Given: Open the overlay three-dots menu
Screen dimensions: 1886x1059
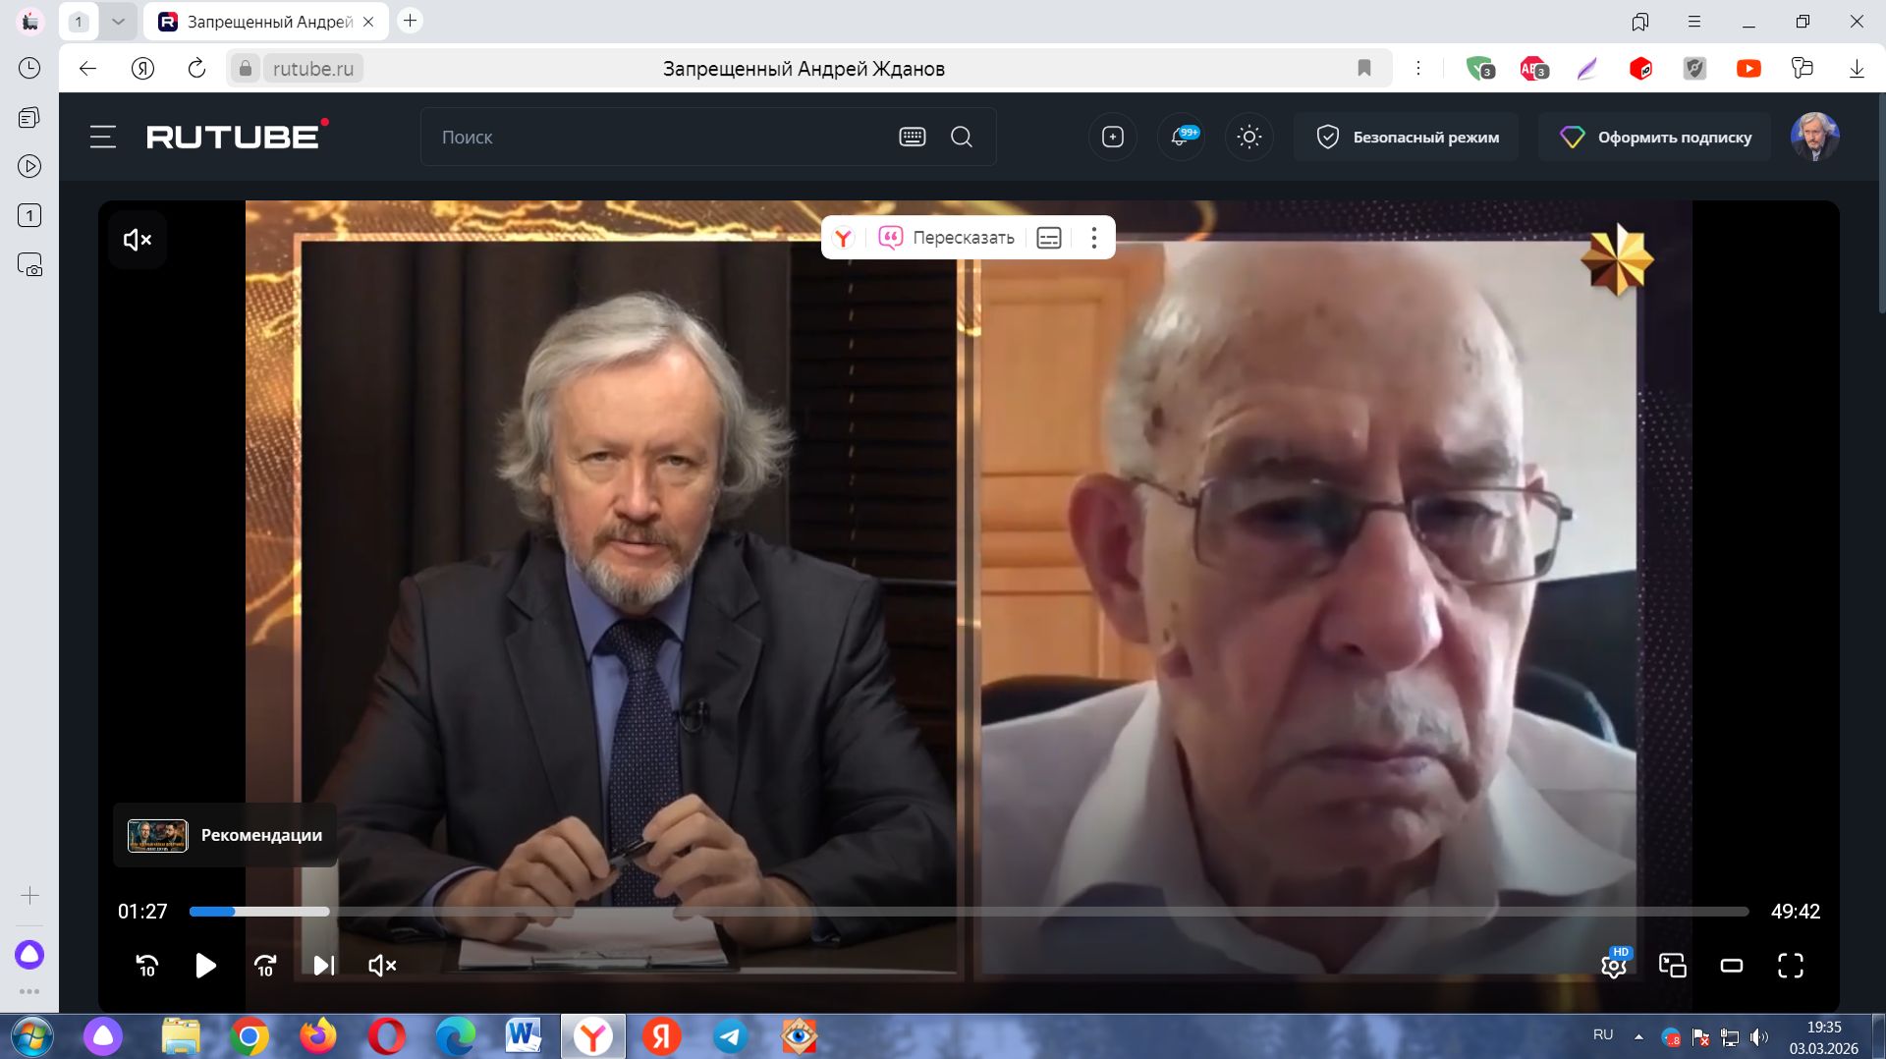Looking at the screenshot, I should pyautogui.click(x=1093, y=238).
